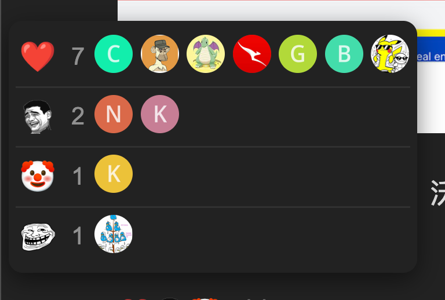445x300 pixels.
Task: Click the troll face count 1
Action: tap(78, 236)
